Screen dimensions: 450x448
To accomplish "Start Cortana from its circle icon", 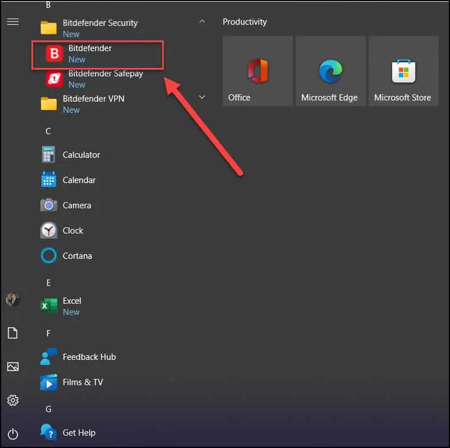I will click(48, 255).
